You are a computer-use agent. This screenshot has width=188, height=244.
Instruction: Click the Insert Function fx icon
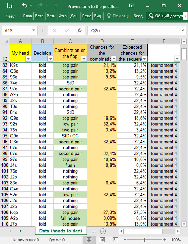tap(80, 31)
